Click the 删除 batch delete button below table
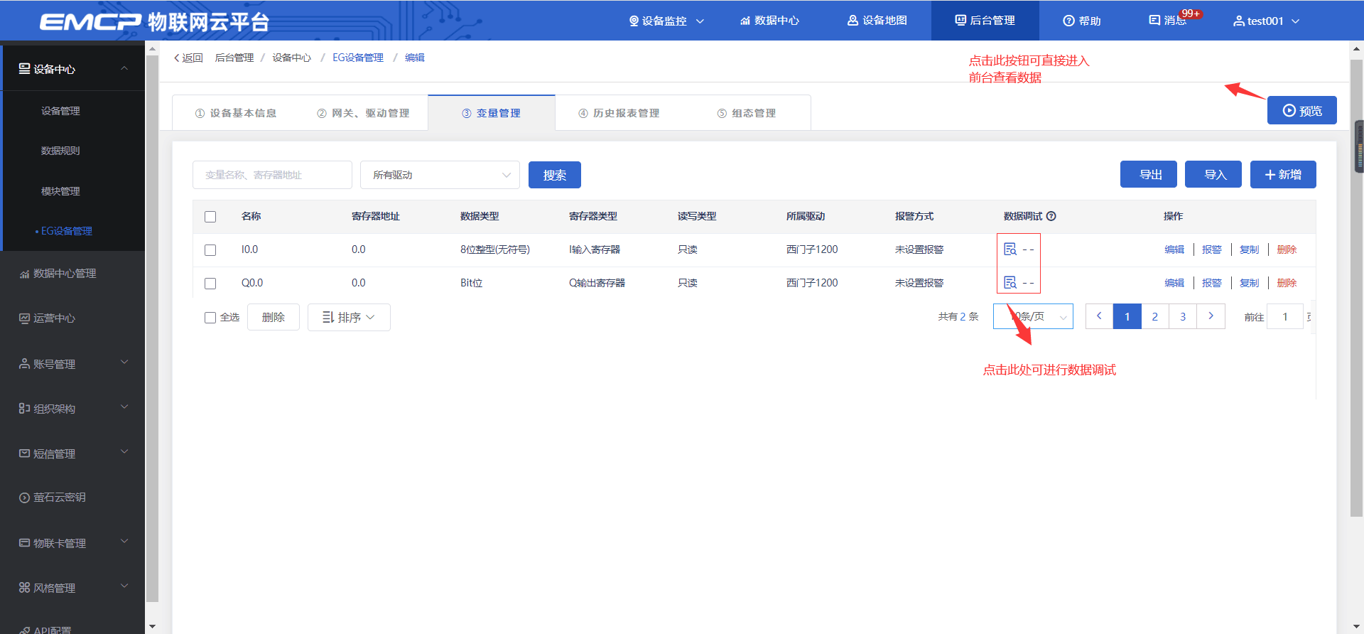 point(274,317)
